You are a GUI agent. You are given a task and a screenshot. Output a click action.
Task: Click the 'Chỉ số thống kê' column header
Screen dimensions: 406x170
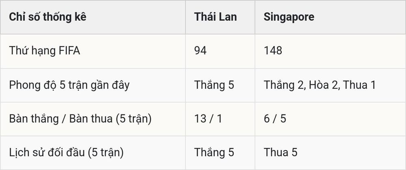click(48, 17)
